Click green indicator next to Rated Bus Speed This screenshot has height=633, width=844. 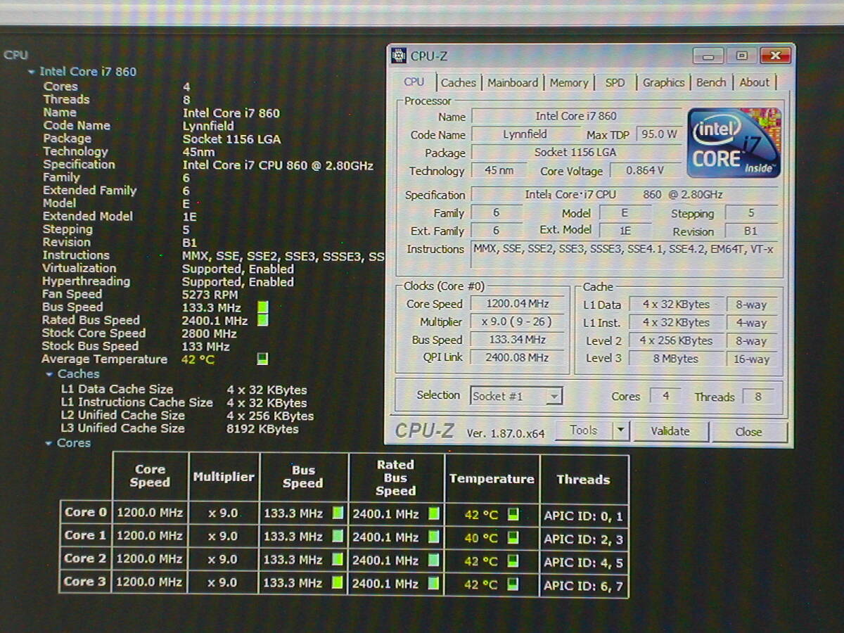pos(262,320)
